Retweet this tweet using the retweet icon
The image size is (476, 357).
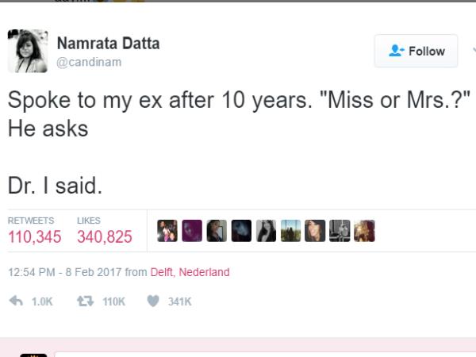(x=81, y=301)
